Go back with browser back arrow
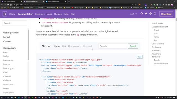Screen dimensions: 177x99 [x=2, y=5]
